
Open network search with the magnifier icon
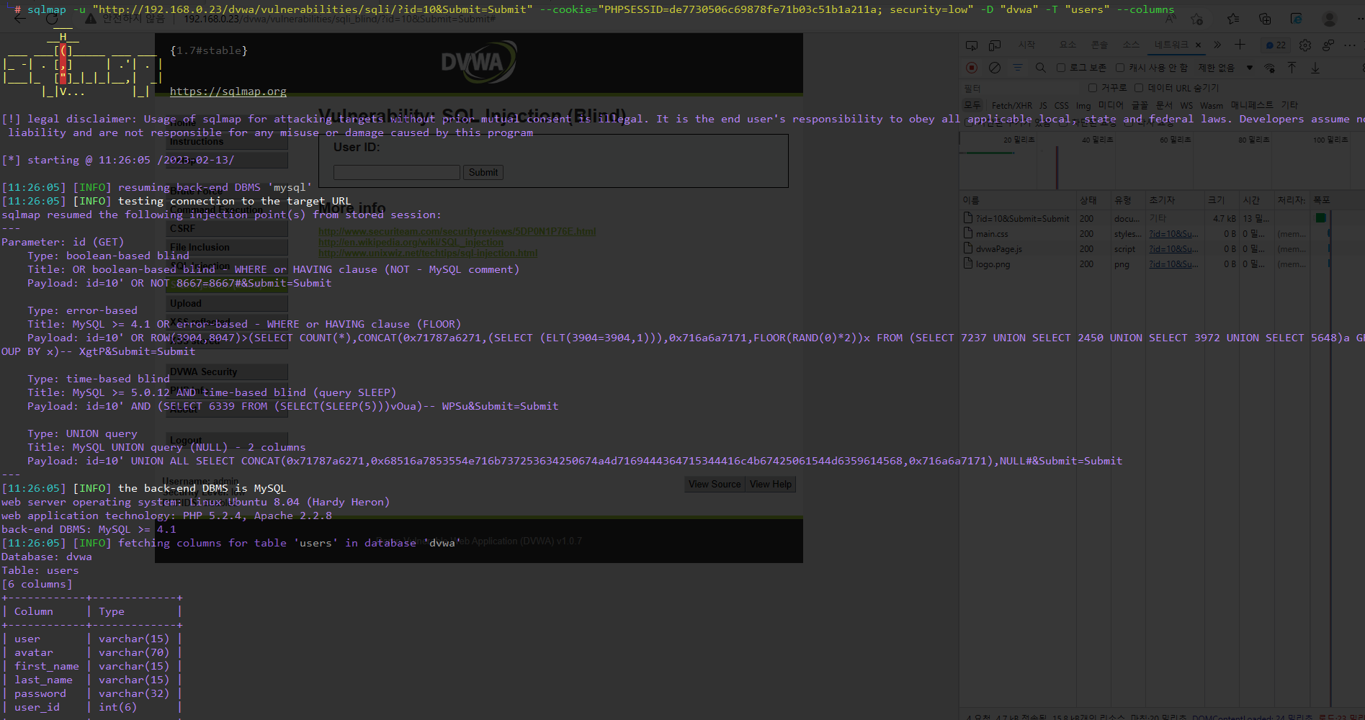pyautogui.click(x=1041, y=68)
